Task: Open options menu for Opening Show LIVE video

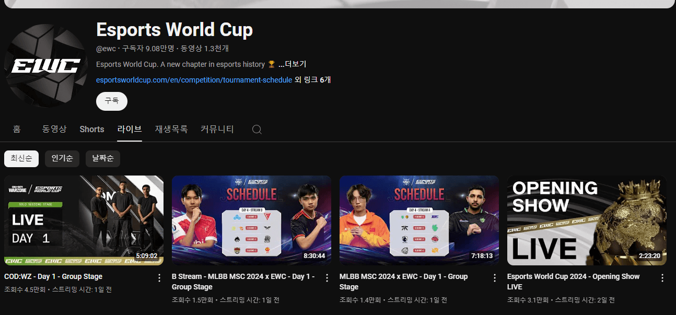Action: pyautogui.click(x=662, y=278)
